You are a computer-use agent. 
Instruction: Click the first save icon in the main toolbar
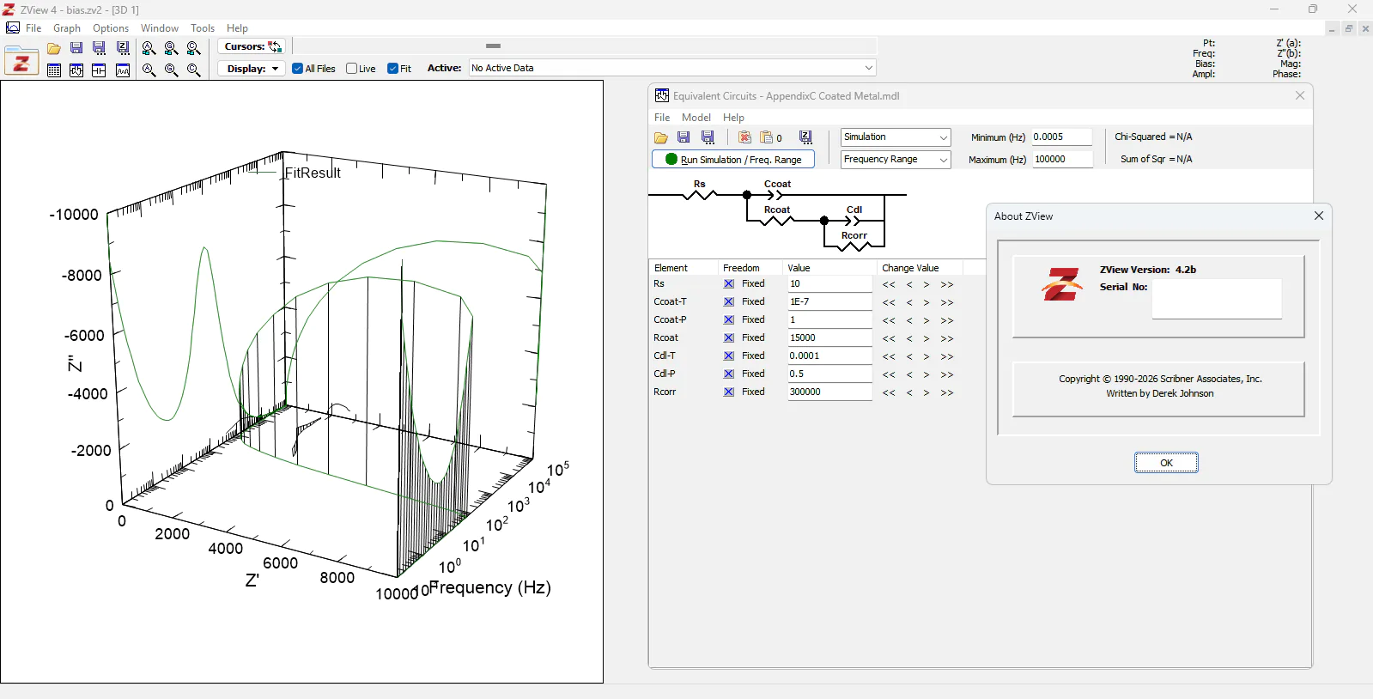tap(76, 49)
